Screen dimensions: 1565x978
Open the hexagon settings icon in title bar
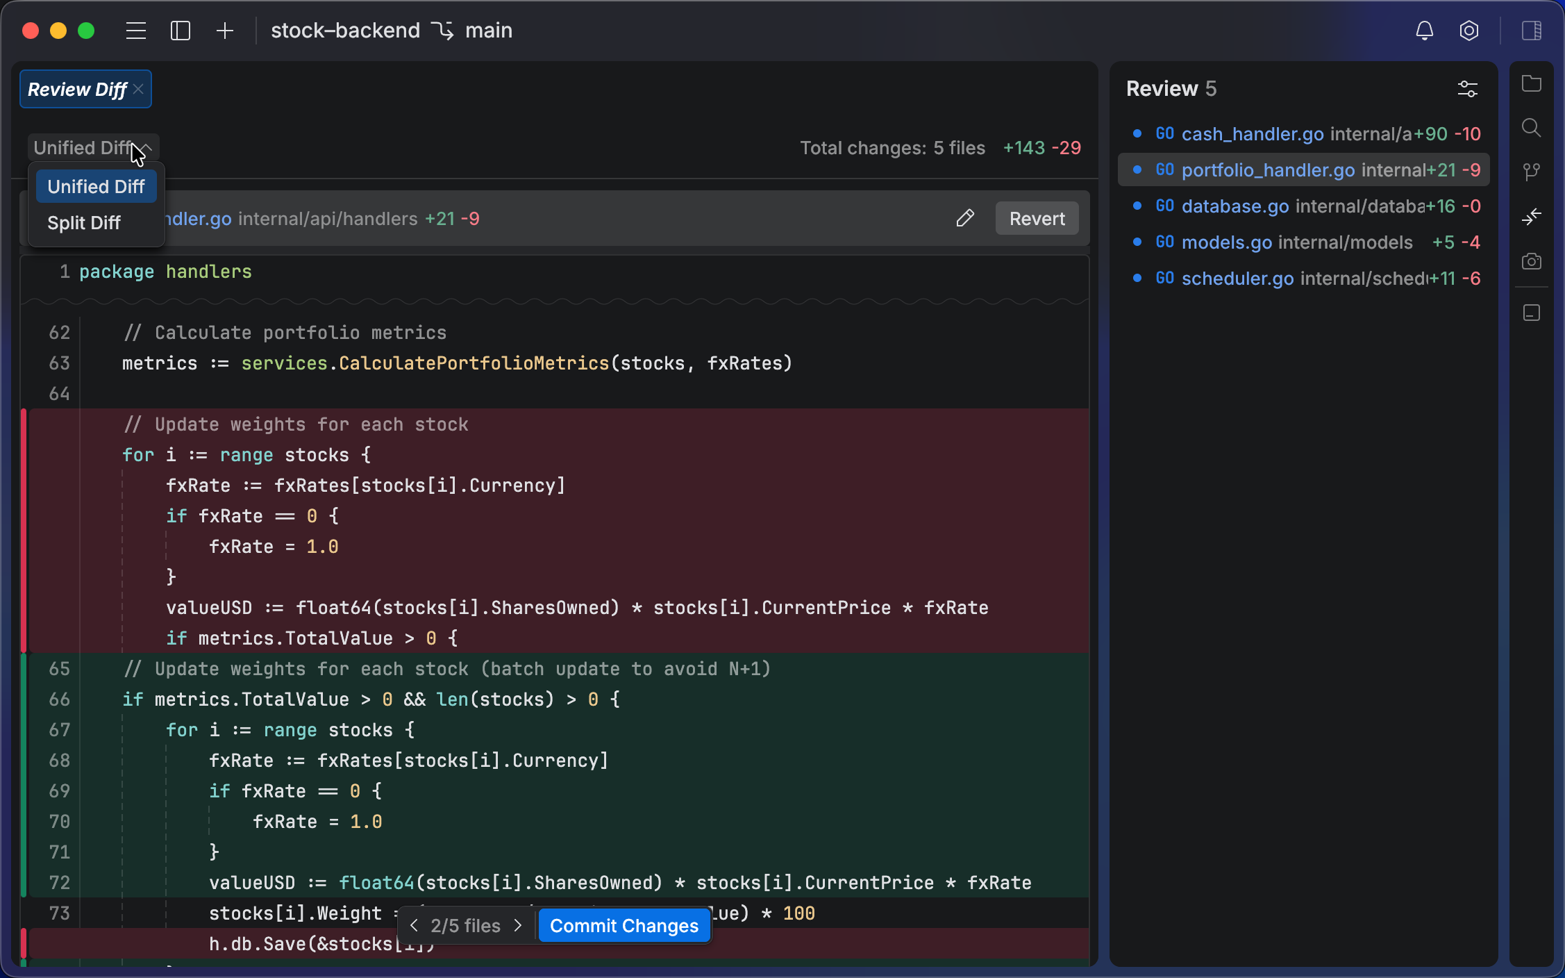pos(1468,31)
